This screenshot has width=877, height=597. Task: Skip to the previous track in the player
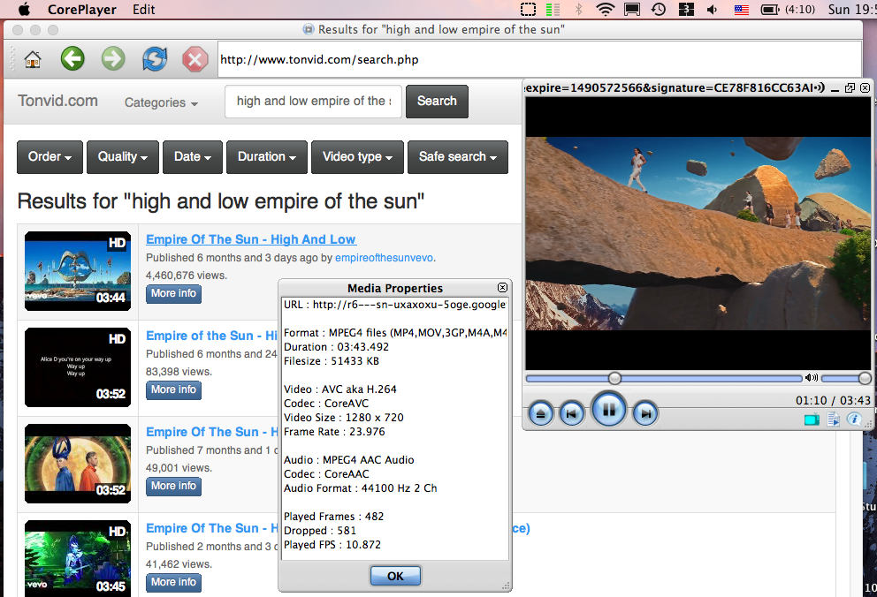coord(572,414)
